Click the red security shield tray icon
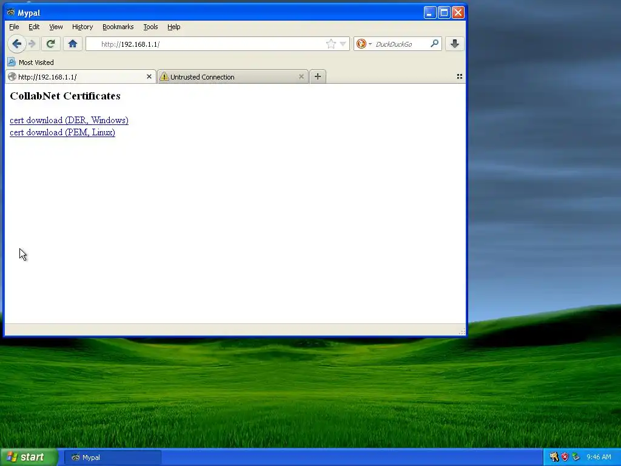This screenshot has height=466, width=621. point(565,458)
